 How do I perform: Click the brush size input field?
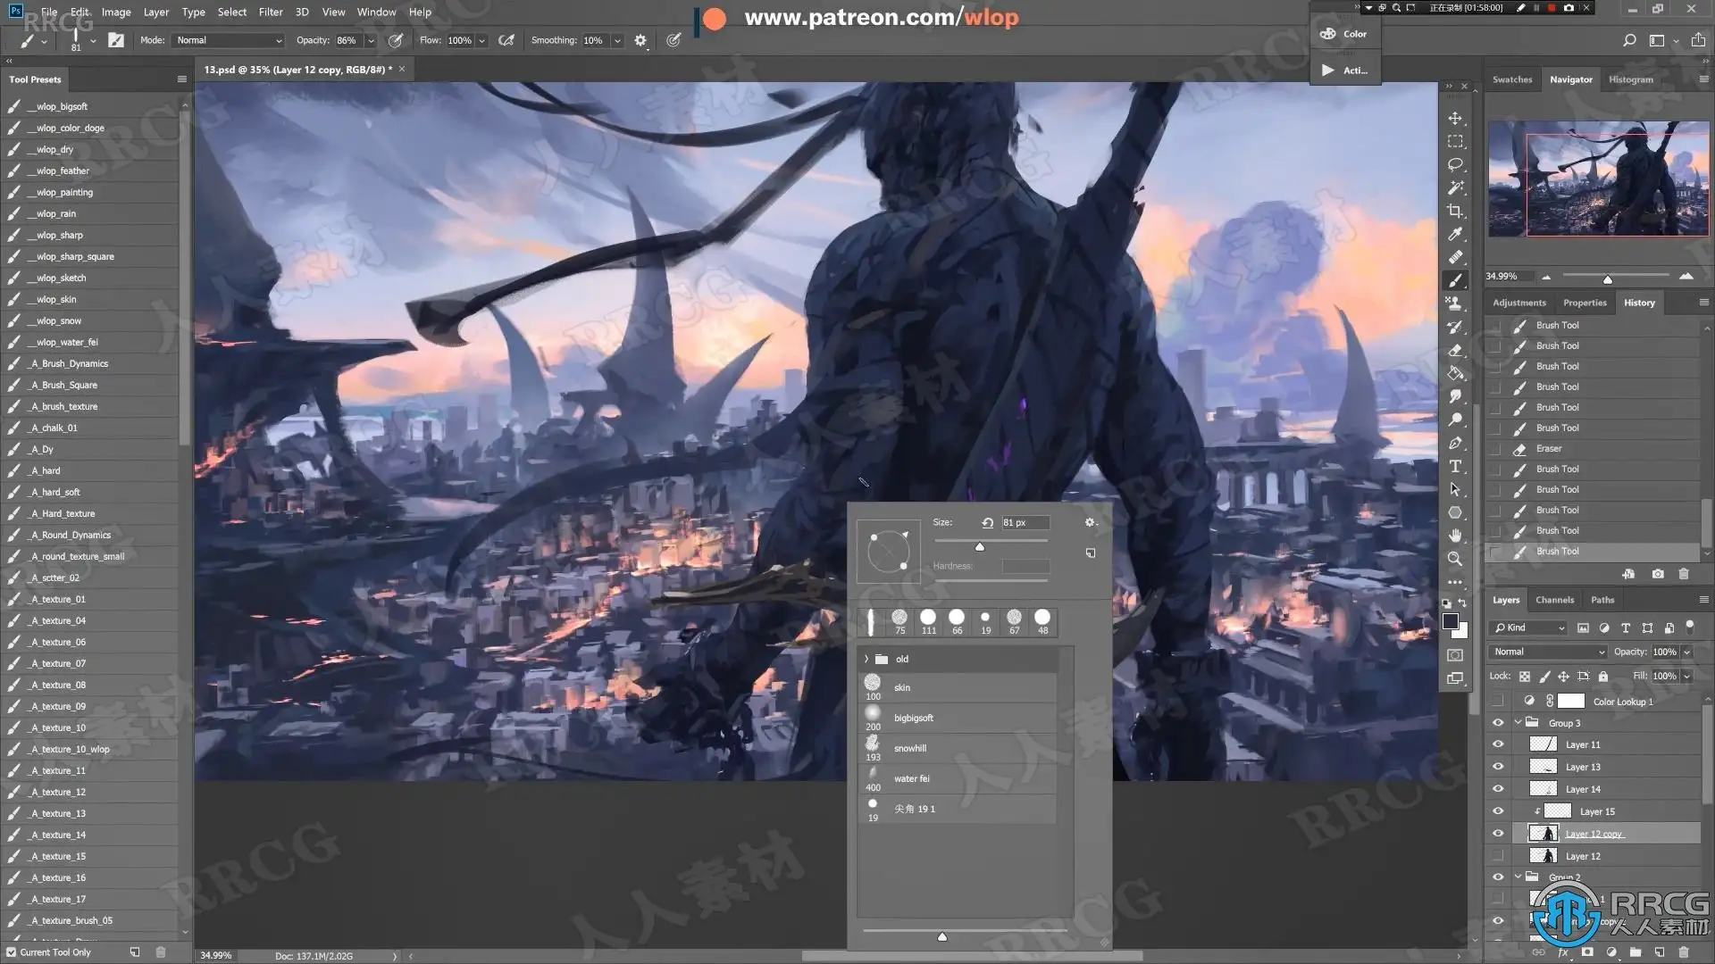(1024, 523)
